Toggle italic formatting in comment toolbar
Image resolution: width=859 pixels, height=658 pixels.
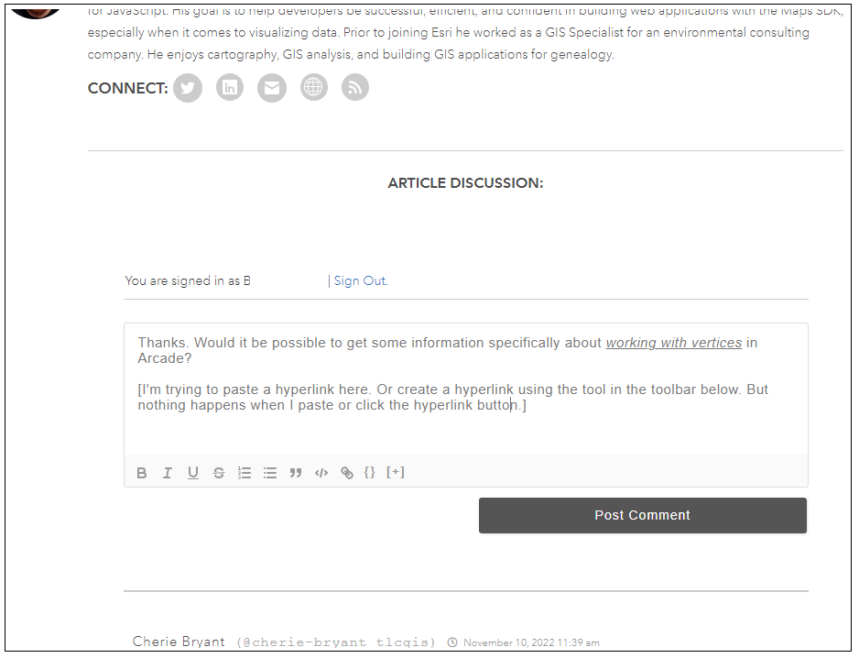(x=168, y=473)
